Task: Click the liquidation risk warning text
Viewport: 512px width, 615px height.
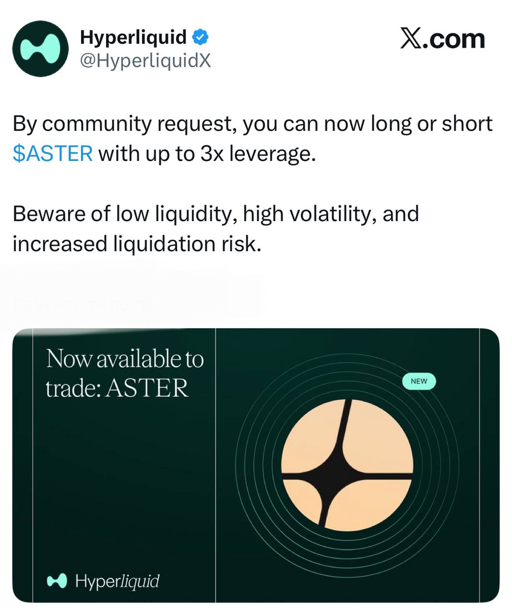Action: 216,229
